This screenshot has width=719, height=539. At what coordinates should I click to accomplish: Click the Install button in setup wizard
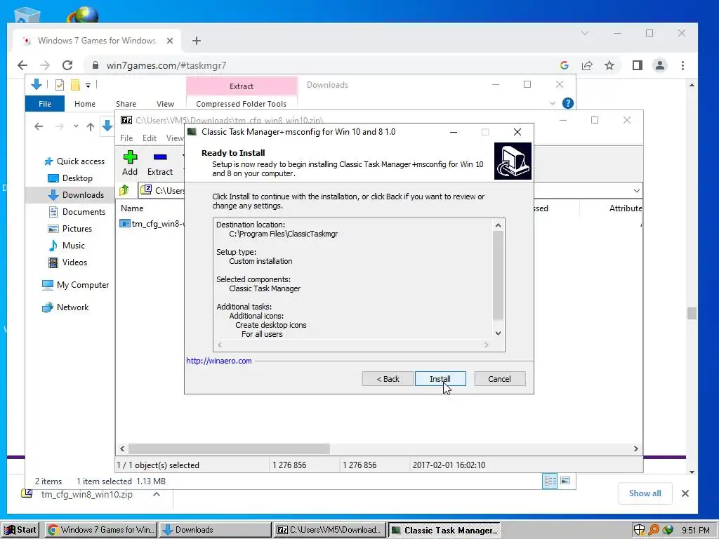click(440, 379)
